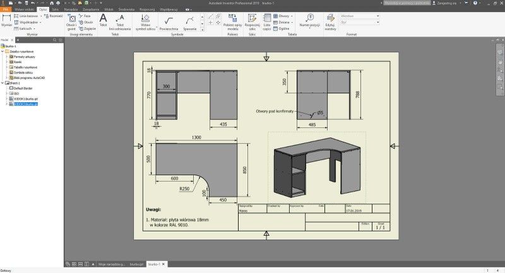505x273 pixels.
Task: Switch to the Środowiska ribbon tab
Action: (x=126, y=9)
